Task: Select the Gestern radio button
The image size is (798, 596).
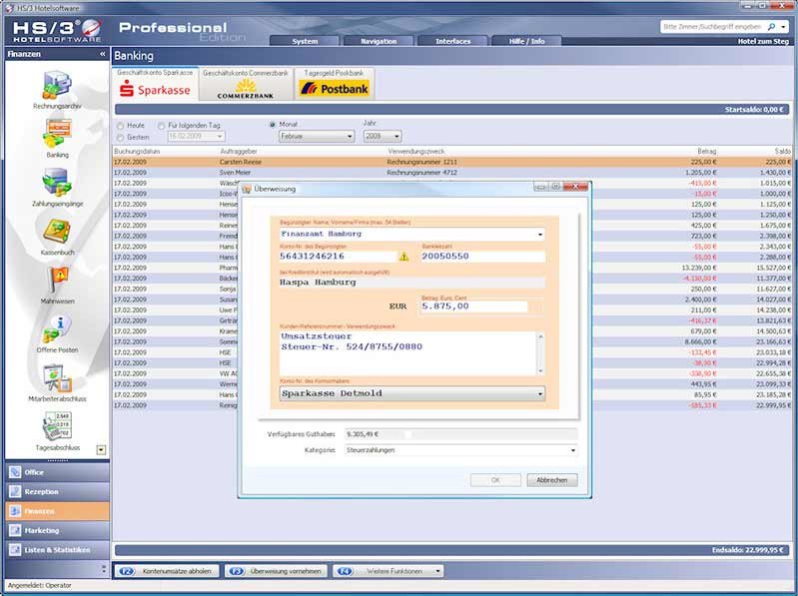Action: click(x=121, y=138)
